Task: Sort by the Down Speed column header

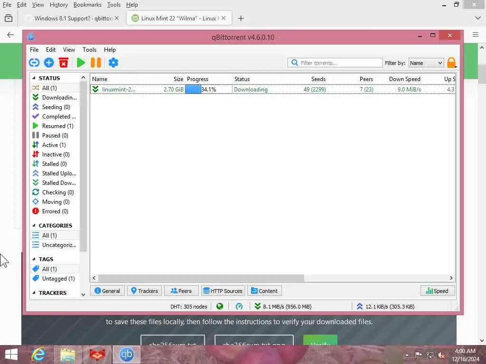Action: coord(404,79)
